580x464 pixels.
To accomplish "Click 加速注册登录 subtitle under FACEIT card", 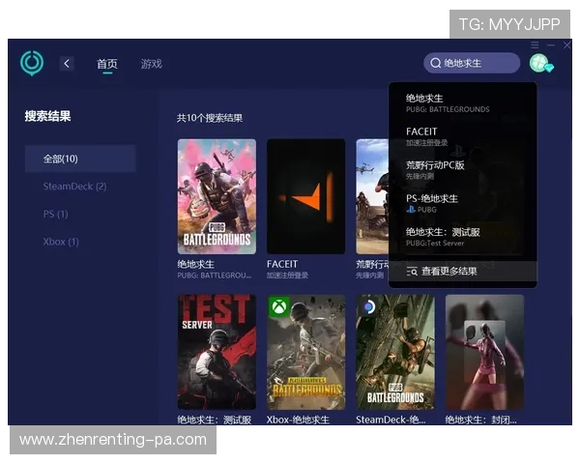I will click(287, 275).
